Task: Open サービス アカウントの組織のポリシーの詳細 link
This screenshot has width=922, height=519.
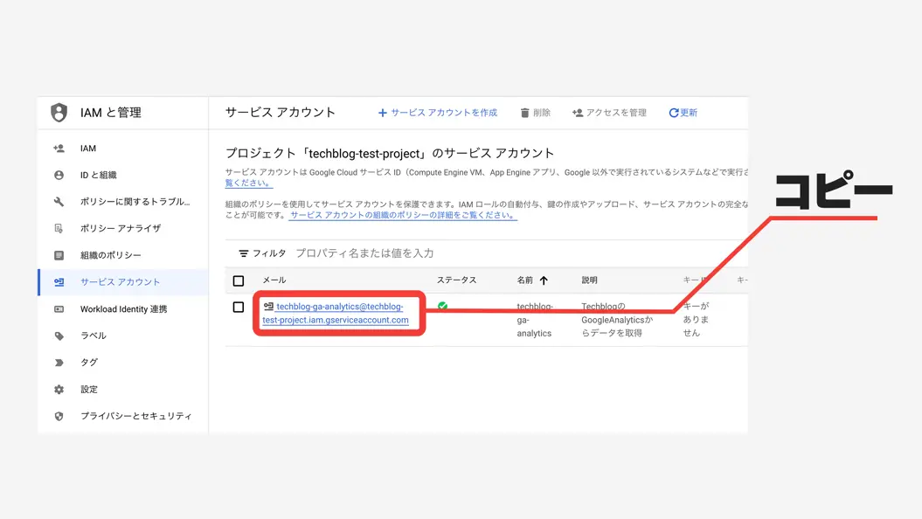Action: coord(404,215)
